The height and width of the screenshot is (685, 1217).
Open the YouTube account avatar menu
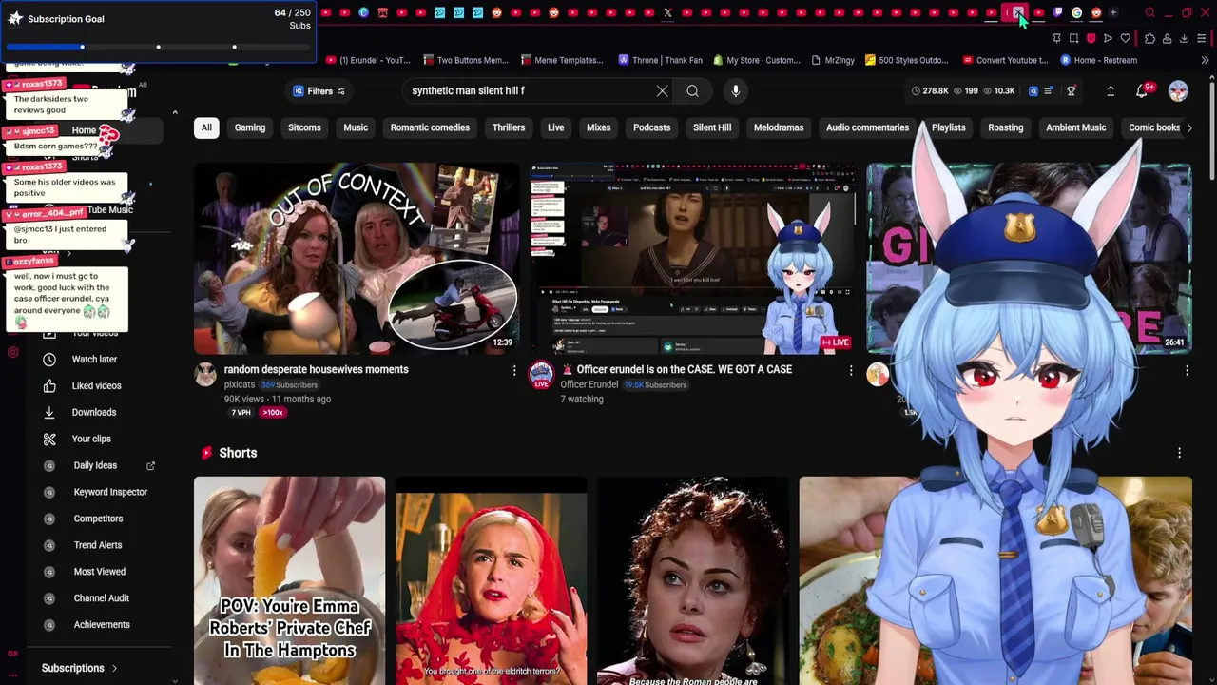pyautogui.click(x=1178, y=91)
